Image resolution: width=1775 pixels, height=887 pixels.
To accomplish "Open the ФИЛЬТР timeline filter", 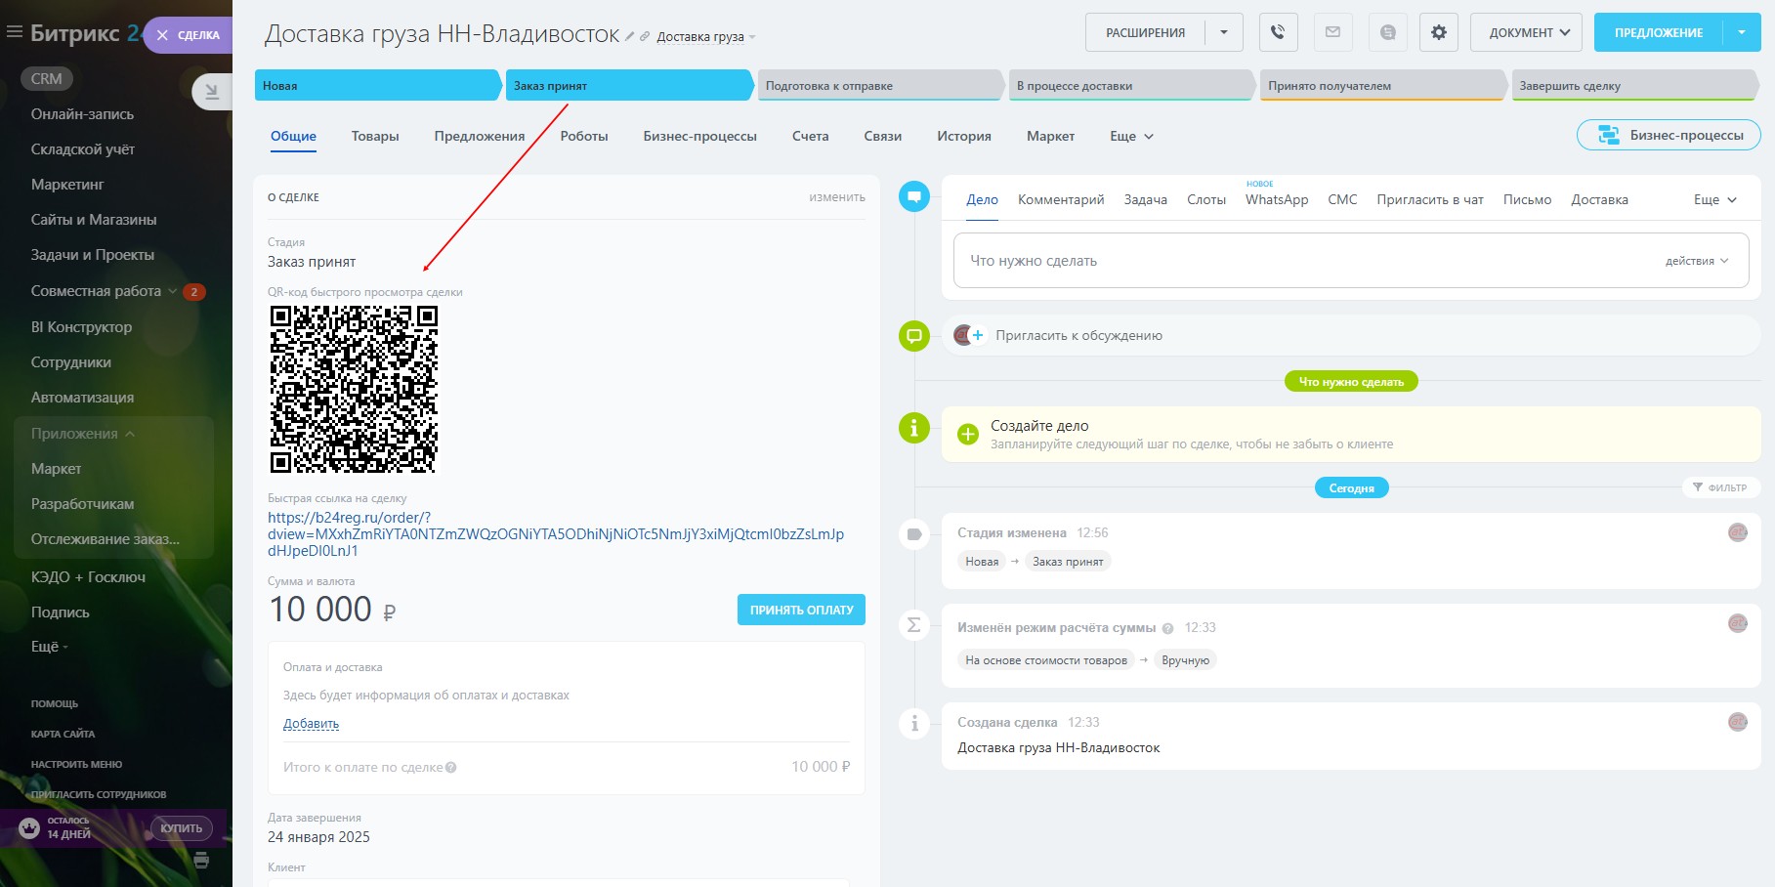I will (1719, 487).
